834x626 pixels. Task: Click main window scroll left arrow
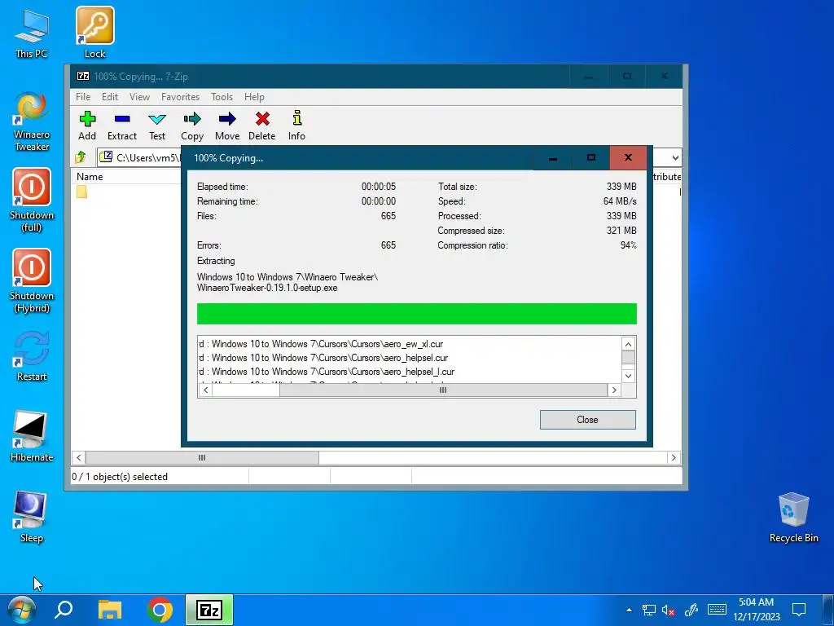[x=79, y=458]
